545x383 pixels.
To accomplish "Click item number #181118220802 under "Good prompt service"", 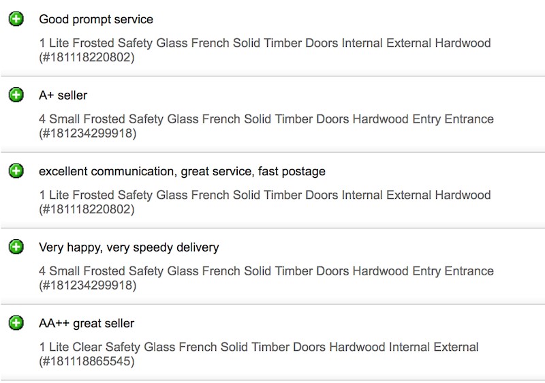I will 87,59.
